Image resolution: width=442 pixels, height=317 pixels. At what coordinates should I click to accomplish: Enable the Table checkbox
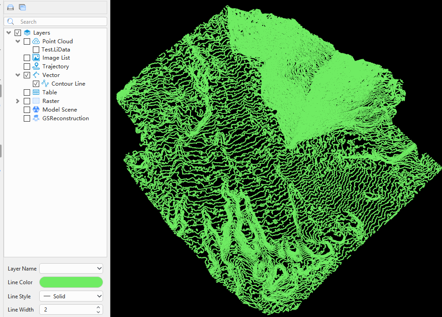27,92
